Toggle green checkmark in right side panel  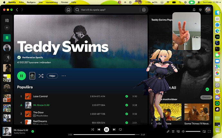click(x=207, y=89)
